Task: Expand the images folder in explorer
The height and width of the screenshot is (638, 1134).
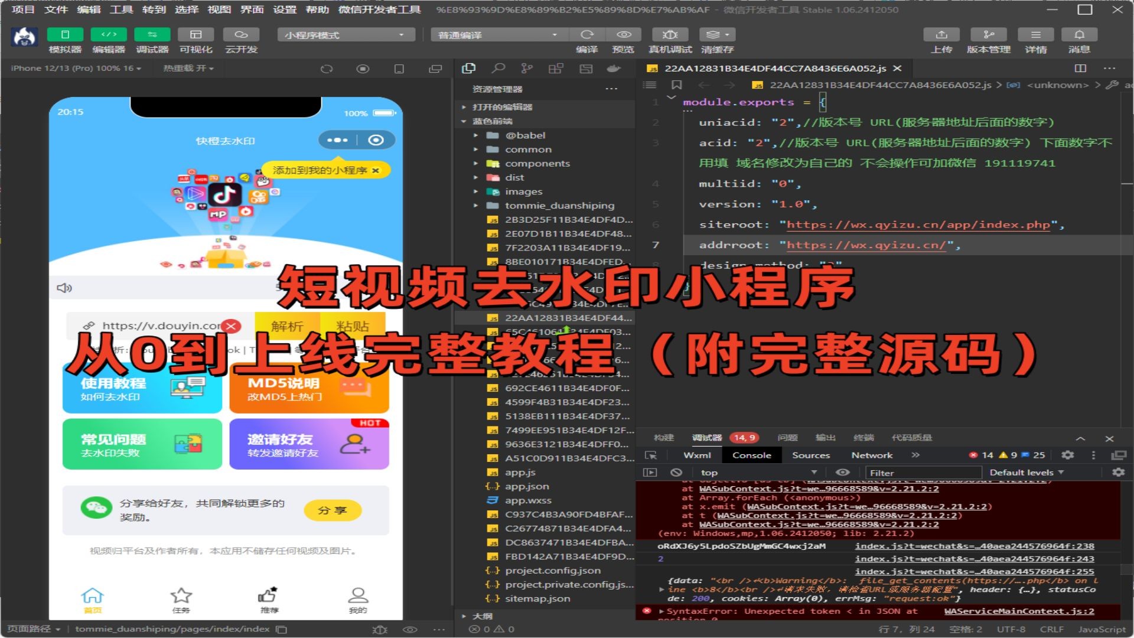Action: pos(475,191)
